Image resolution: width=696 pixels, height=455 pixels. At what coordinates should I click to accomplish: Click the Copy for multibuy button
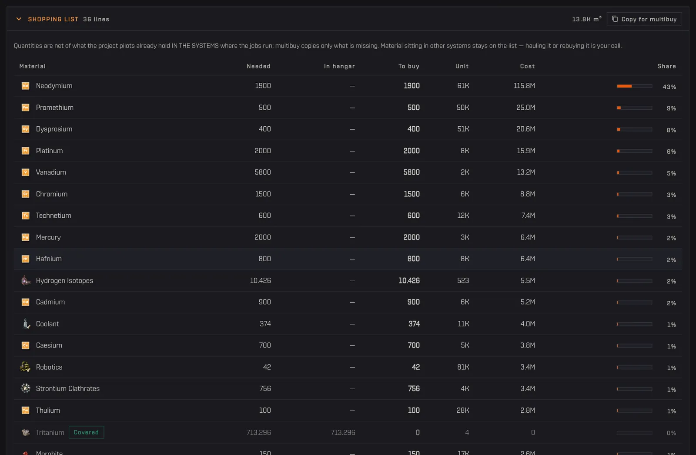[x=644, y=19]
